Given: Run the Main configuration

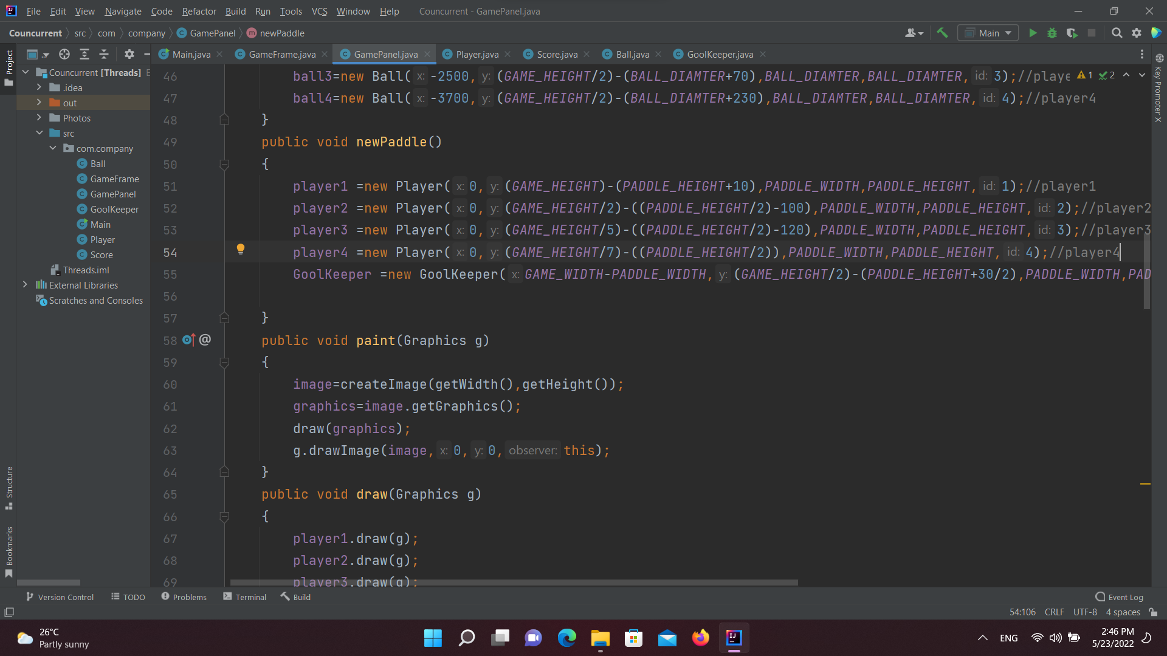Looking at the screenshot, I should (x=1033, y=33).
